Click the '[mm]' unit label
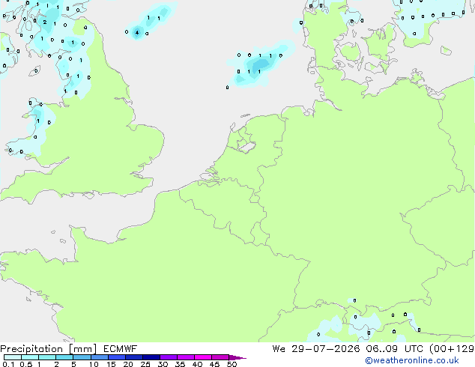Image resolution: width=475 pixels, height=367 pixels. [x=83, y=349]
